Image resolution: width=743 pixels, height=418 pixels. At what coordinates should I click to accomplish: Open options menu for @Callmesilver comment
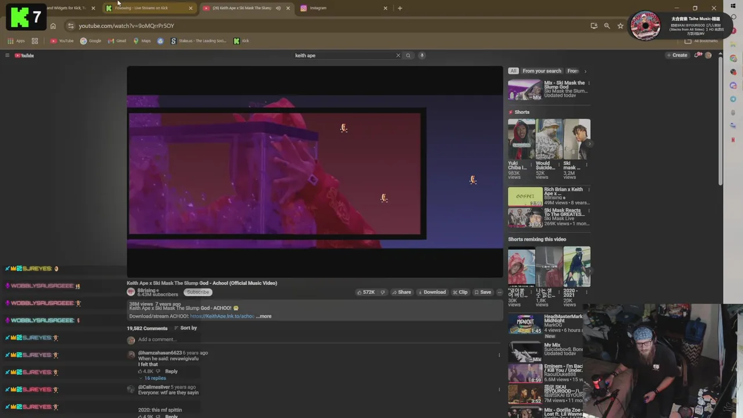[499, 390]
